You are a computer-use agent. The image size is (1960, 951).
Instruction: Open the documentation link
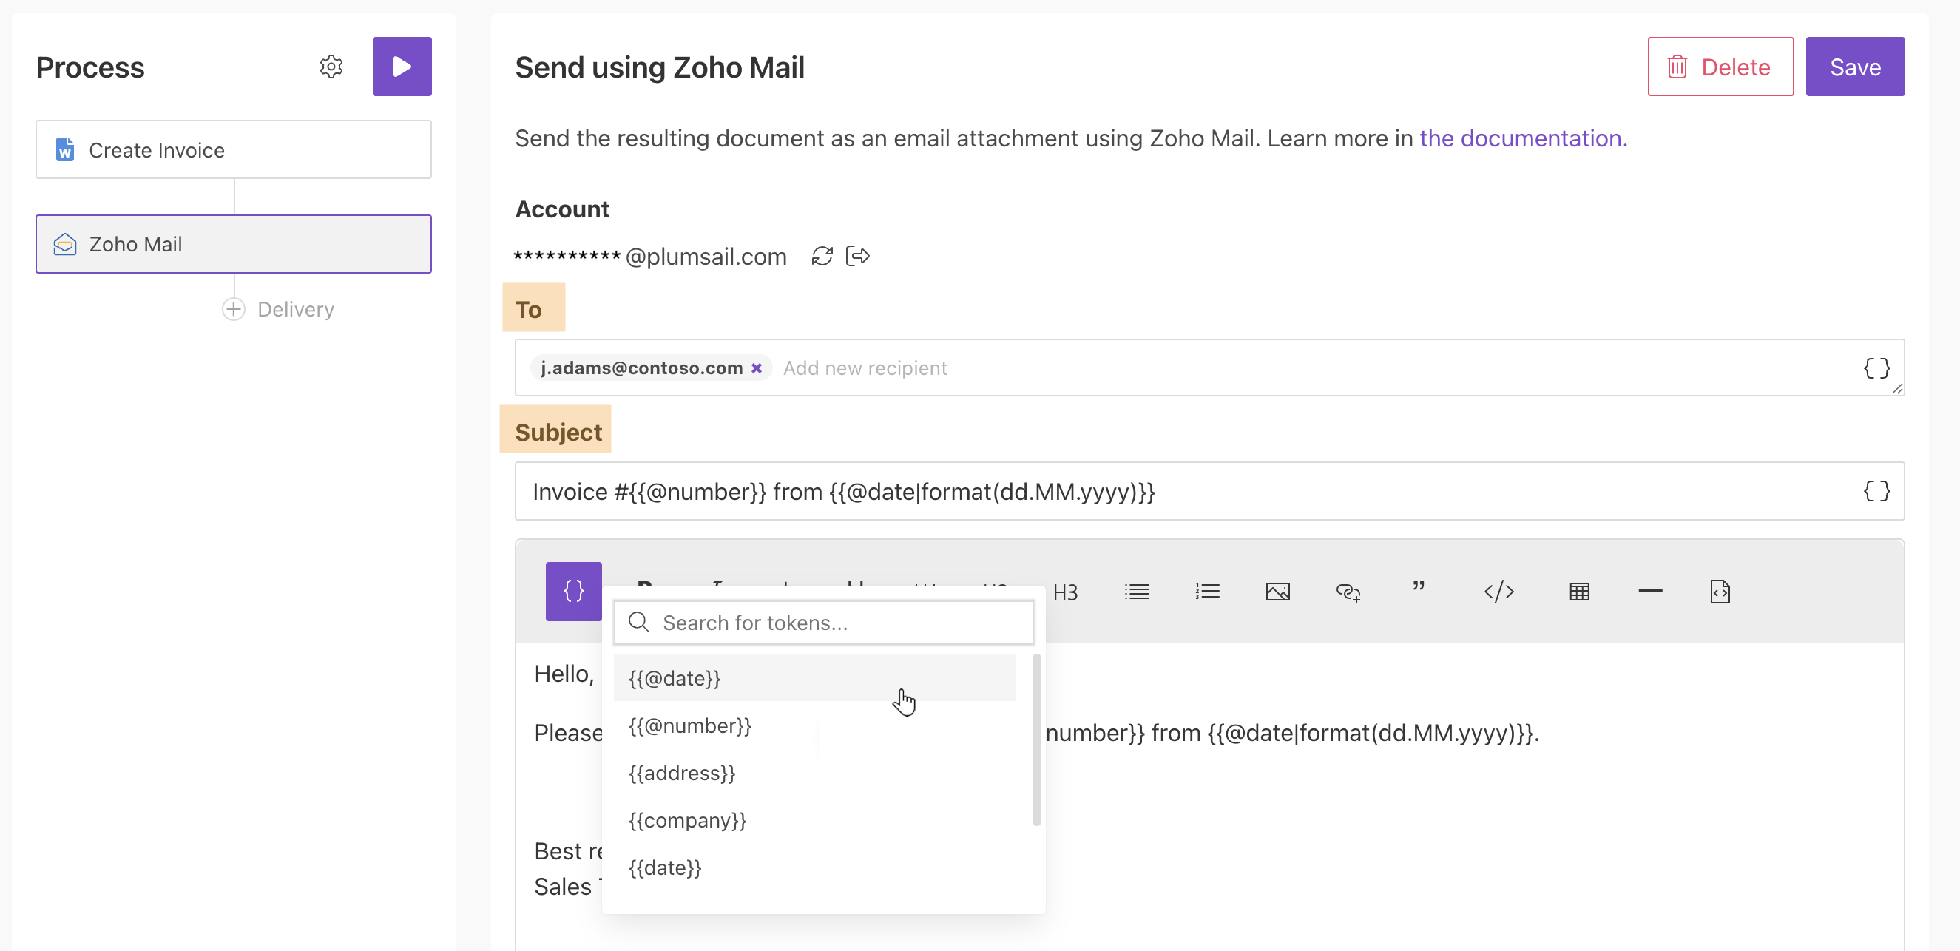(1522, 138)
